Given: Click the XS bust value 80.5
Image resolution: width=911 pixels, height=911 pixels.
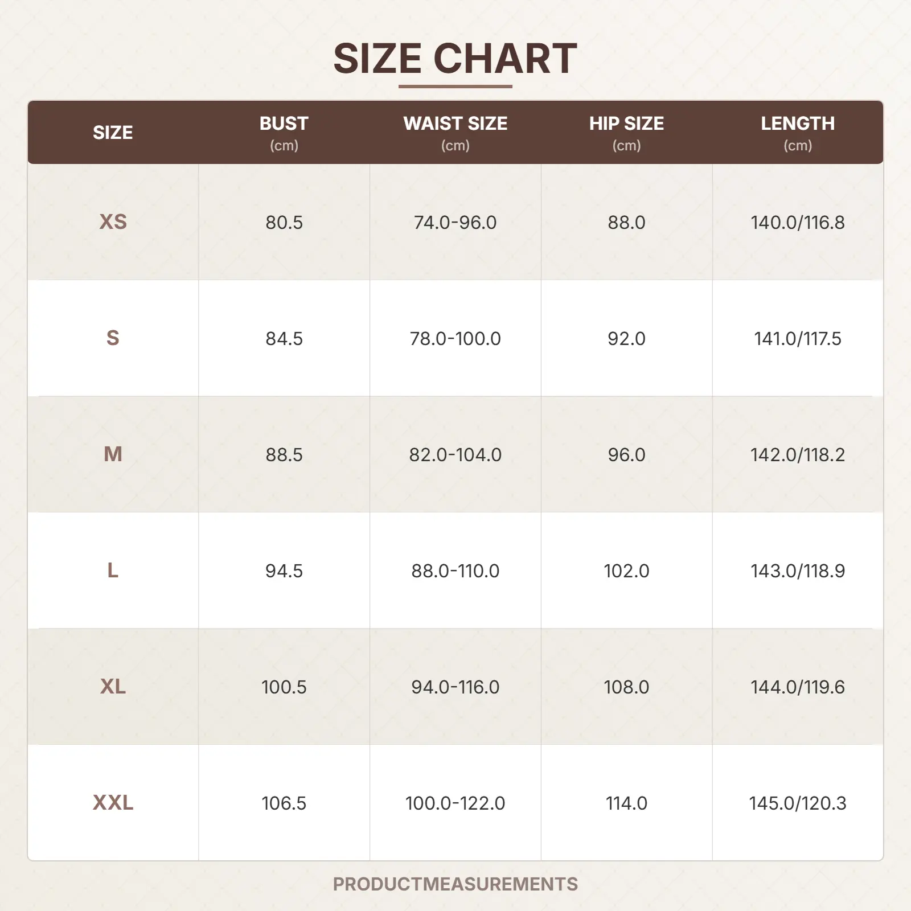Looking at the screenshot, I should 284,222.
